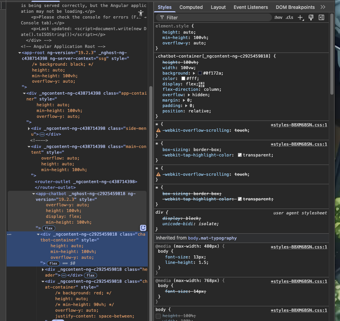Click the rendering emulations brush icon
The height and width of the screenshot is (321, 340).
point(312,17)
